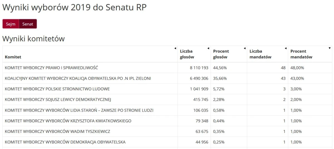Select the Wadim Tyszkiewicz committee row
The width and height of the screenshot is (334, 149).
[167, 132]
